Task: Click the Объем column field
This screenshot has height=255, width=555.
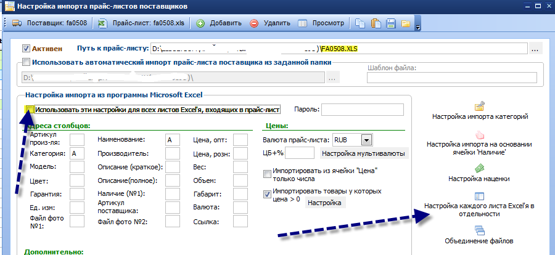Action: point(240,180)
